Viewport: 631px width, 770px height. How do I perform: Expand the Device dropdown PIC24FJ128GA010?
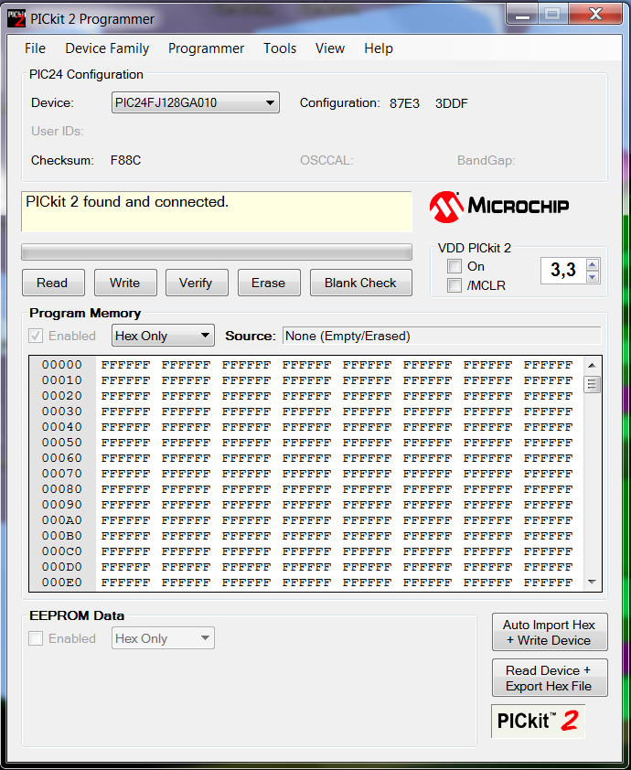click(x=196, y=102)
